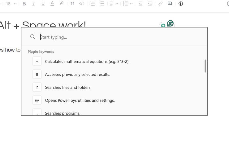This screenshot has width=229, height=144.
Task: Increase the paragraph indent
Action: pyautogui.click(x=150, y=4)
